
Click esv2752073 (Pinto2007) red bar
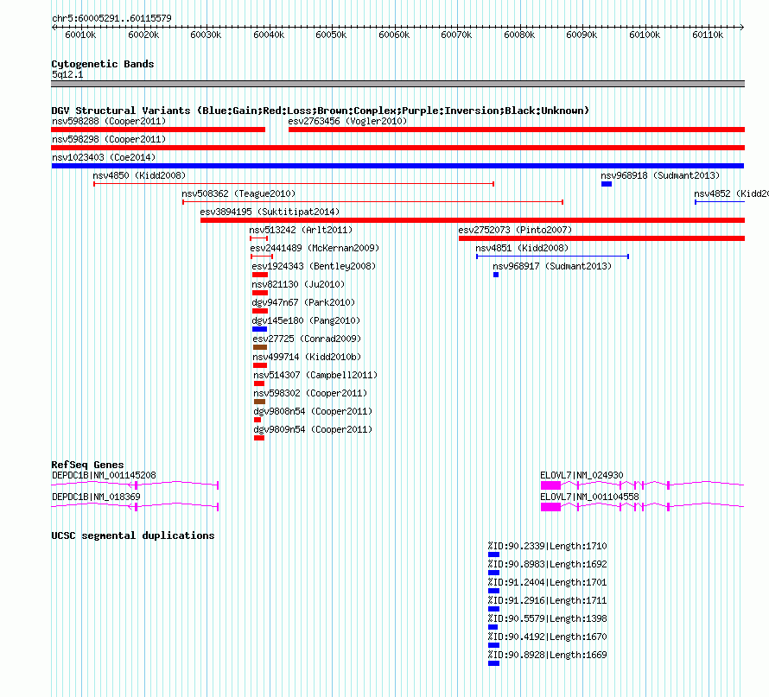601,238
